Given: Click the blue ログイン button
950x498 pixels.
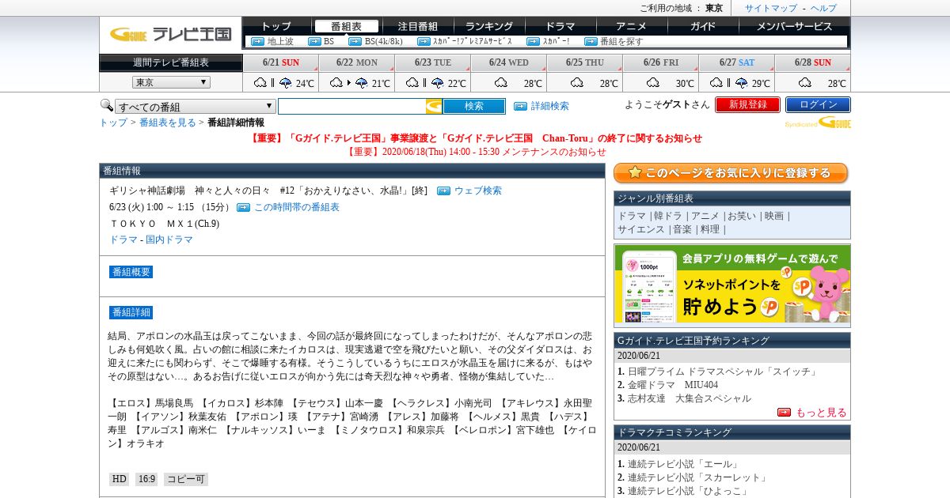Looking at the screenshot, I should click(x=818, y=104).
